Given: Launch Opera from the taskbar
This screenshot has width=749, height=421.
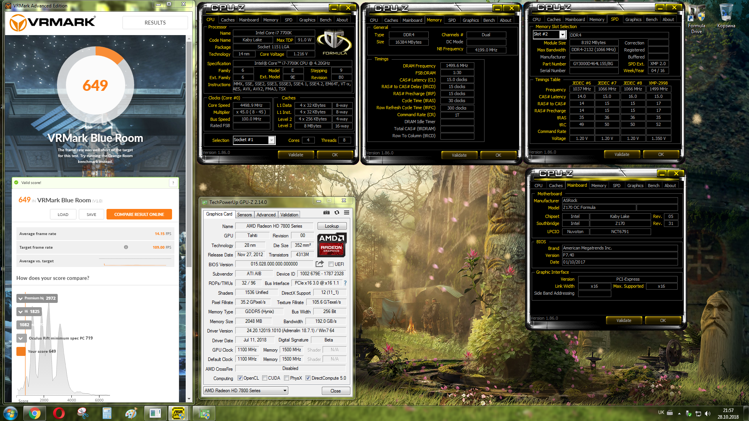Looking at the screenshot, I should tap(59, 413).
